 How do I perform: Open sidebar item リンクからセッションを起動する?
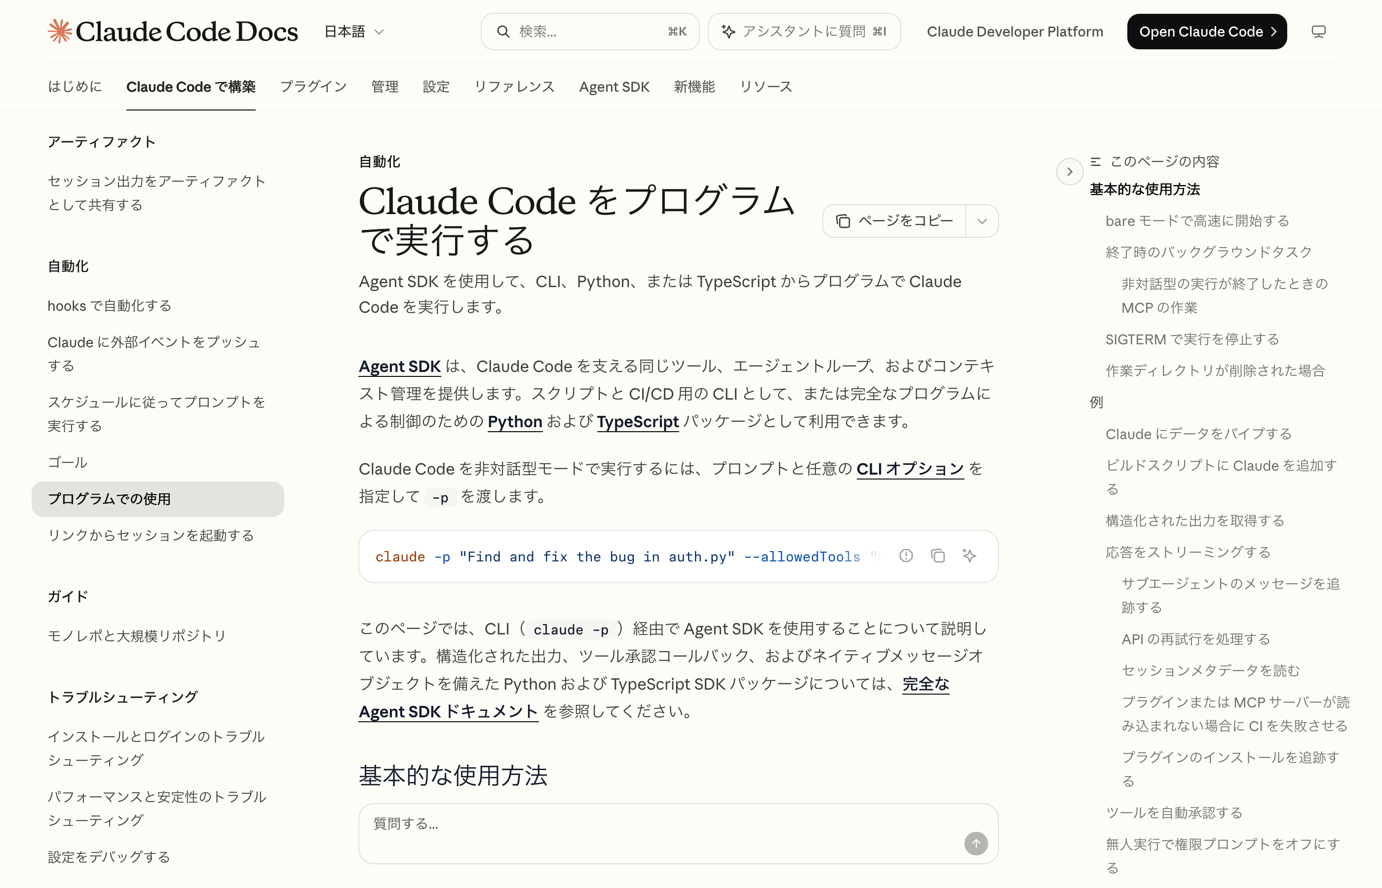pyautogui.click(x=151, y=535)
